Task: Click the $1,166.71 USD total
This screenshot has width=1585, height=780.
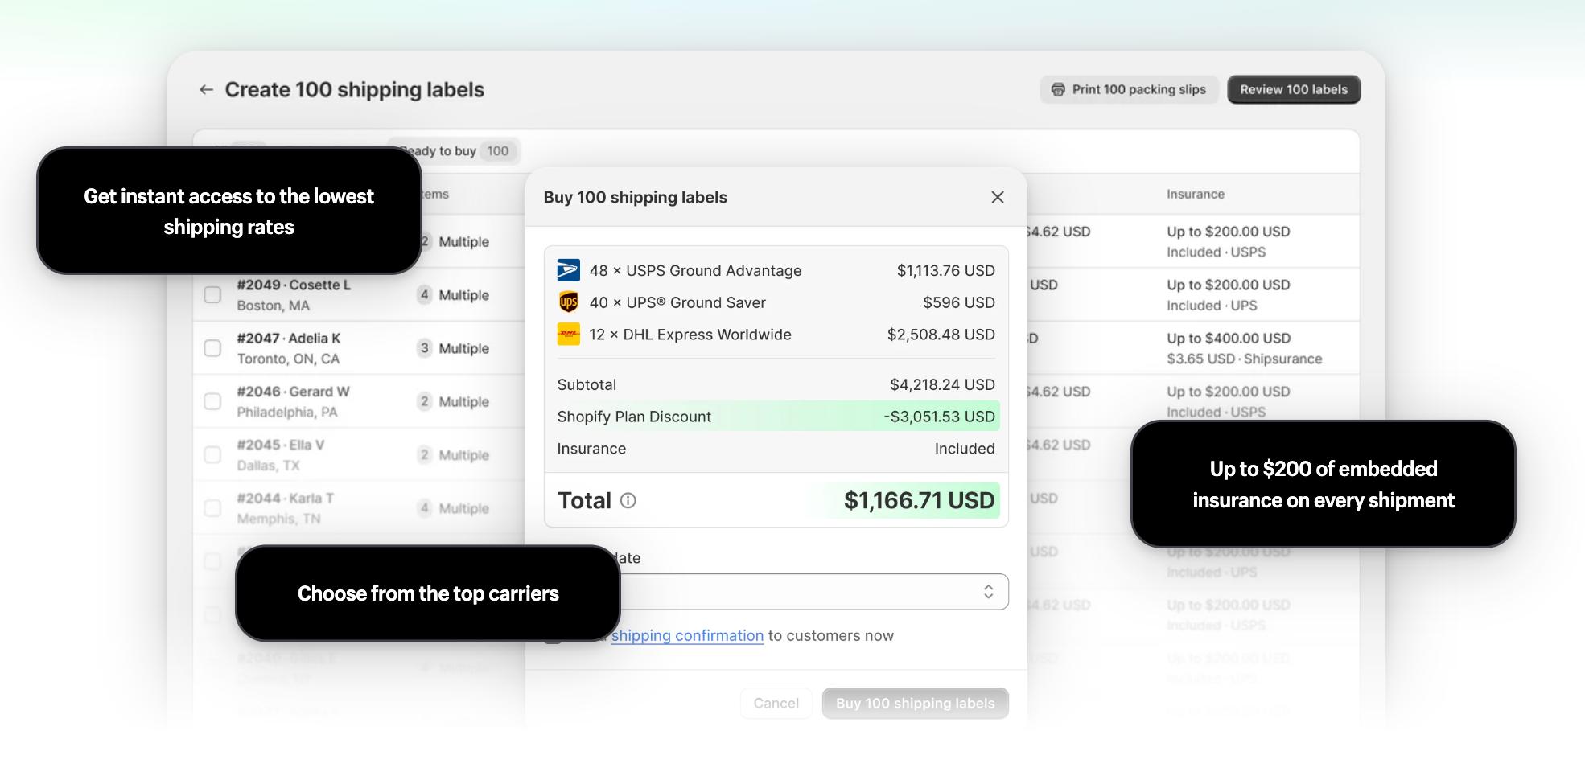Action: click(x=919, y=500)
